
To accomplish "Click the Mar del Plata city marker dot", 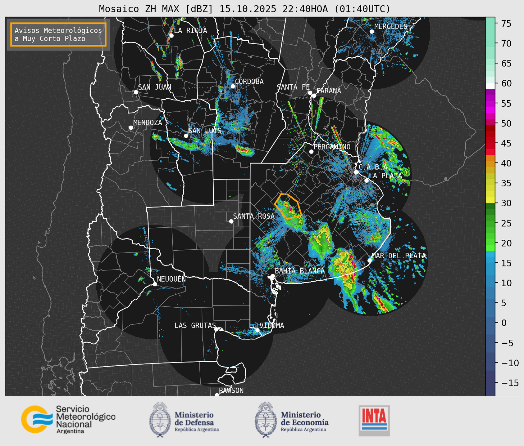I will coord(369,261).
